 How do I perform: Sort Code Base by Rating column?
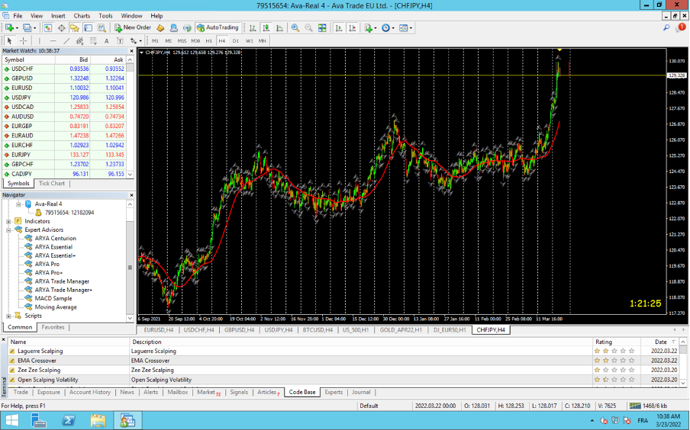(x=617, y=342)
